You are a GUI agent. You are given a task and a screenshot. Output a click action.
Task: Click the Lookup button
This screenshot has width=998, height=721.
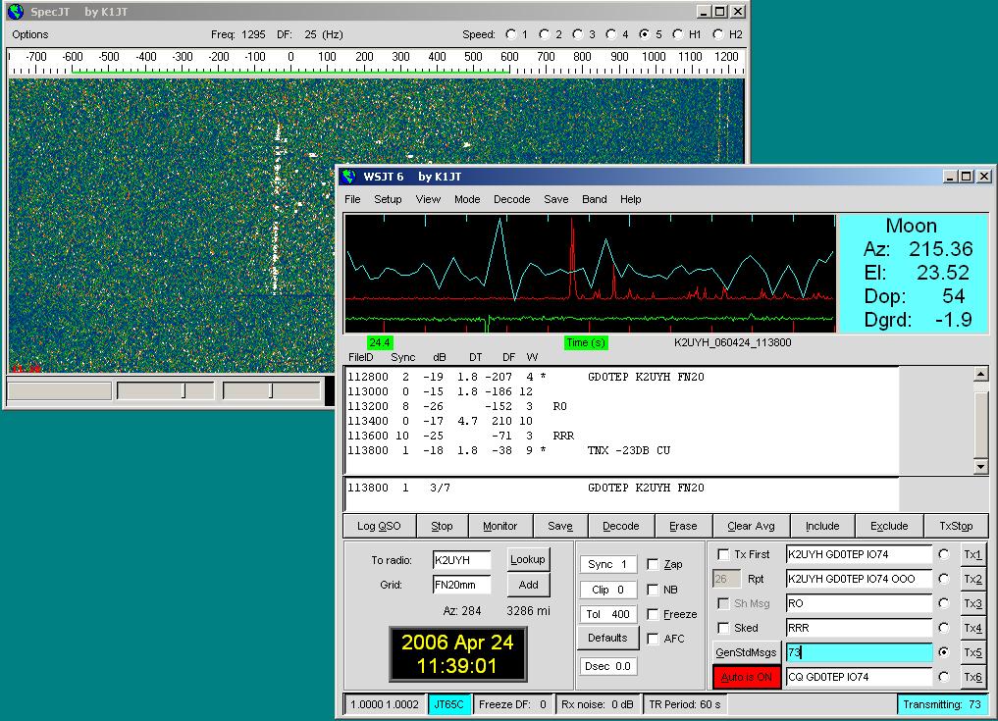[527, 559]
